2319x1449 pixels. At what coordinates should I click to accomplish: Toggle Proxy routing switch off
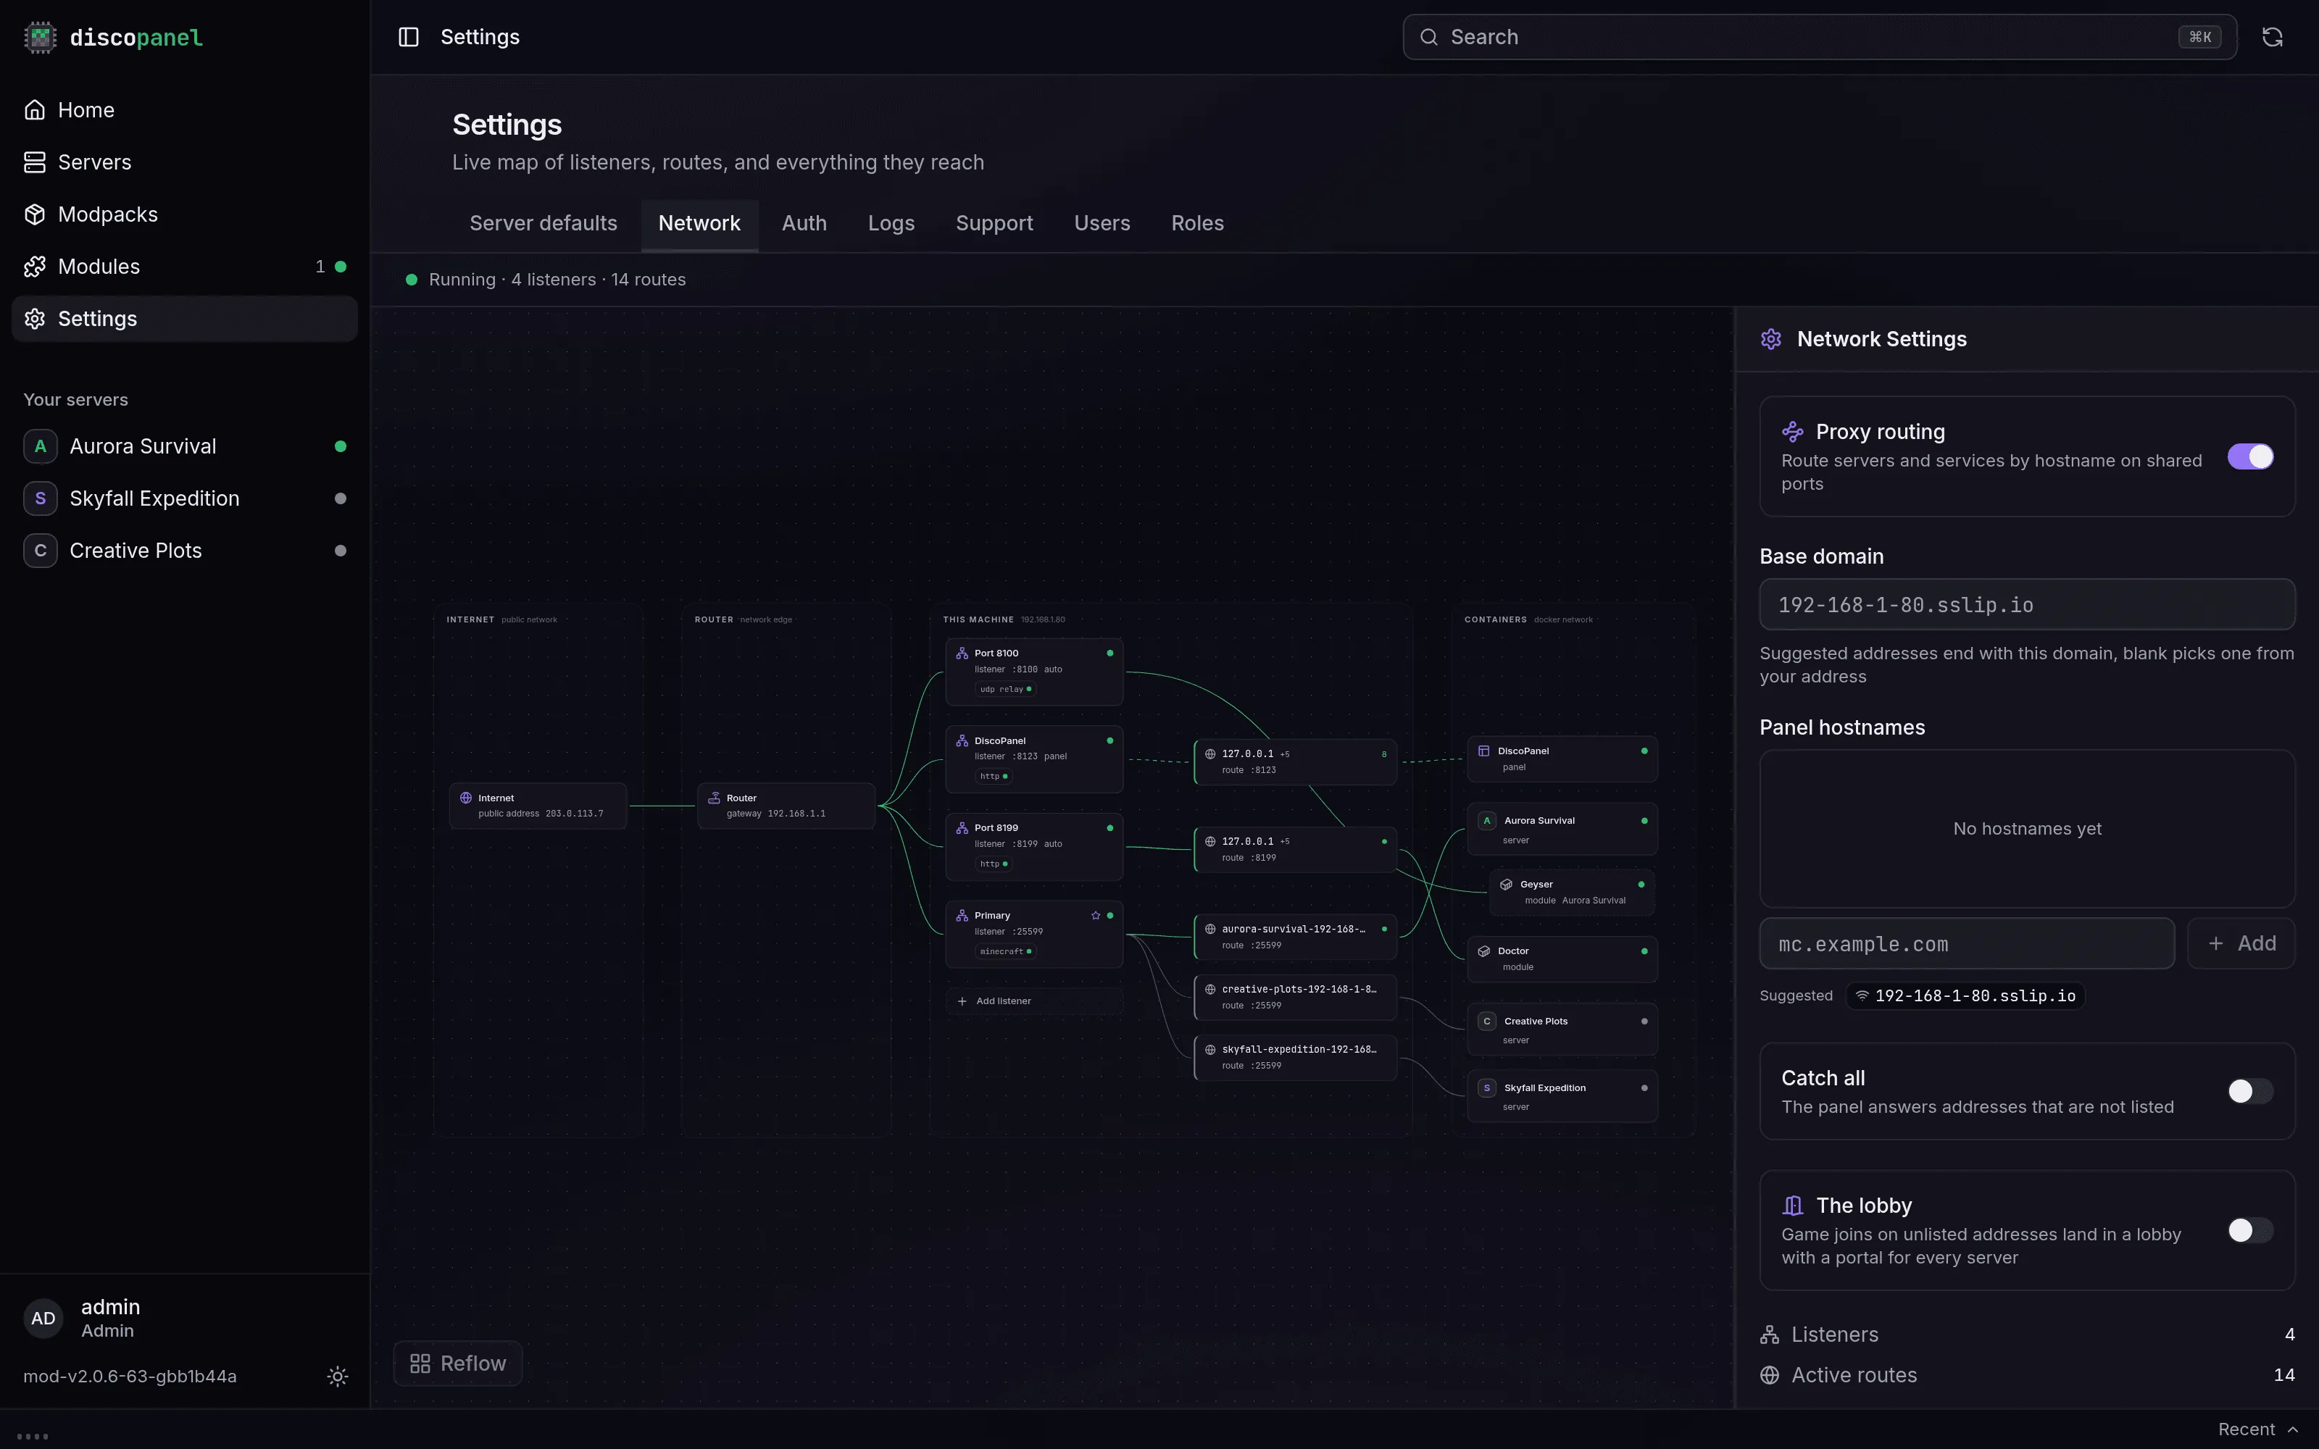tap(2250, 456)
